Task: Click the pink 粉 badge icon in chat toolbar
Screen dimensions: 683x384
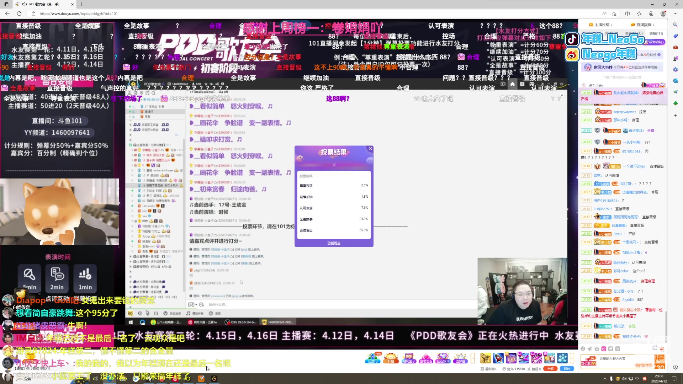Action: (x=604, y=349)
